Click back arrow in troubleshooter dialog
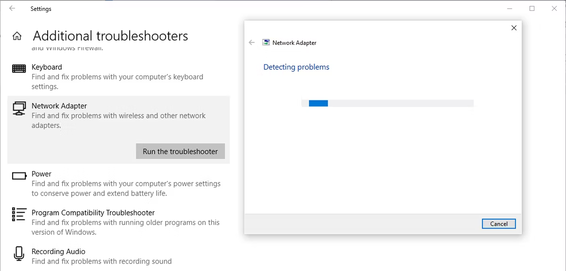 click(x=251, y=42)
